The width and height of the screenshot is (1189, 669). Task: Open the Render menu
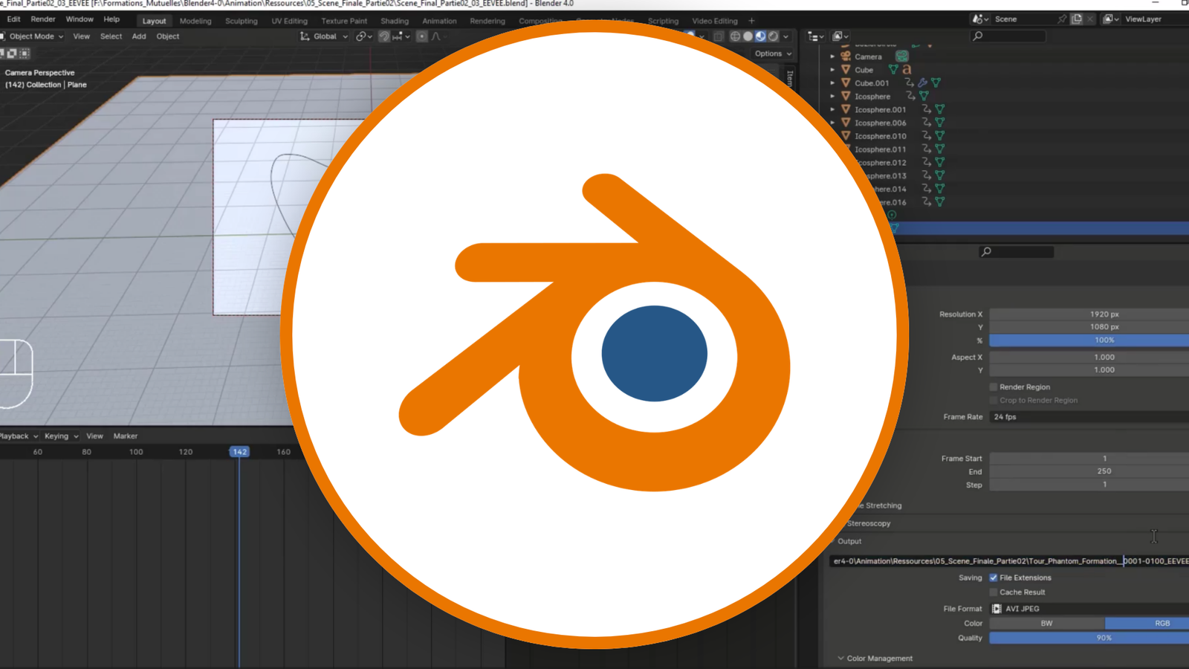pyautogui.click(x=43, y=19)
